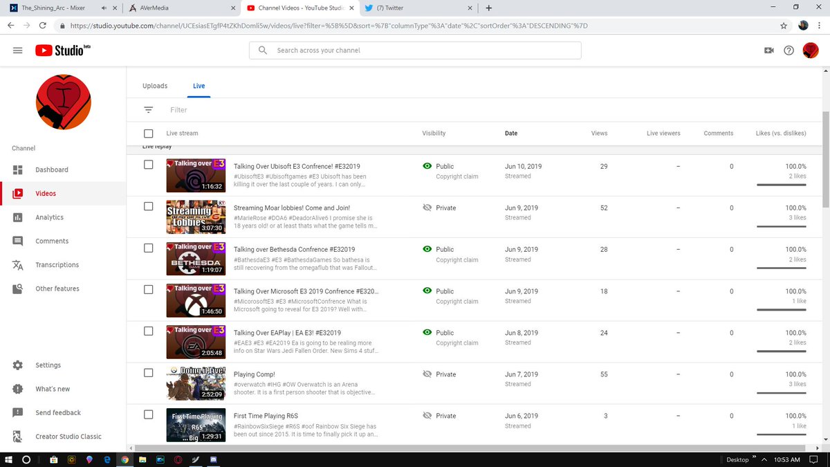Open the Playing Comp! video thumbnail
This screenshot has width=830, height=467.
pos(196,383)
